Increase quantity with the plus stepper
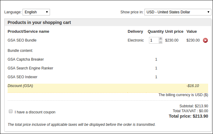213x134 pixels. coord(161,39)
